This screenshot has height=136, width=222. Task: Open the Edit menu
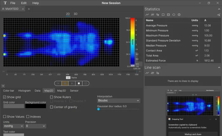[24, 3]
